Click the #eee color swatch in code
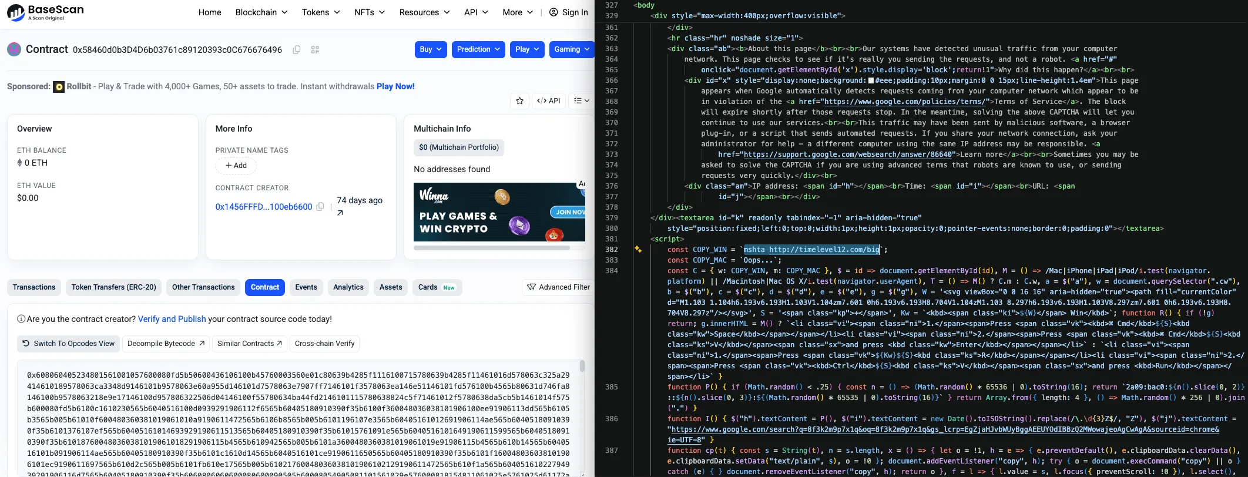 tap(871, 80)
